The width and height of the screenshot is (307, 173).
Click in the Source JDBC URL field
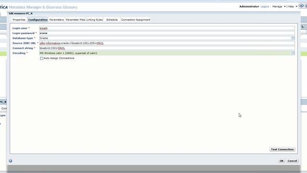(167, 43)
